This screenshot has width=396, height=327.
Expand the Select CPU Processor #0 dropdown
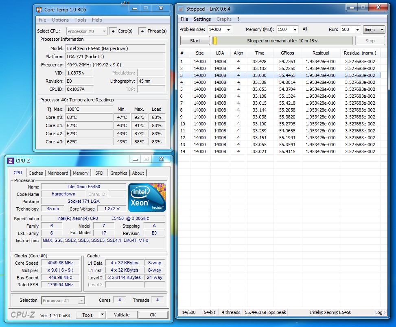(104, 31)
